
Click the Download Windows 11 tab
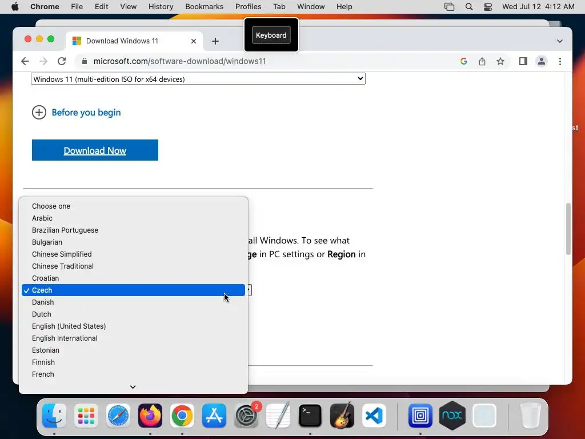point(134,41)
